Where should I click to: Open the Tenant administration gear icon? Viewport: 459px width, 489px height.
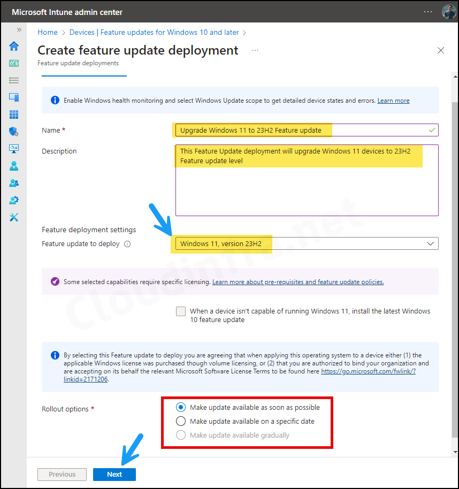(14, 200)
